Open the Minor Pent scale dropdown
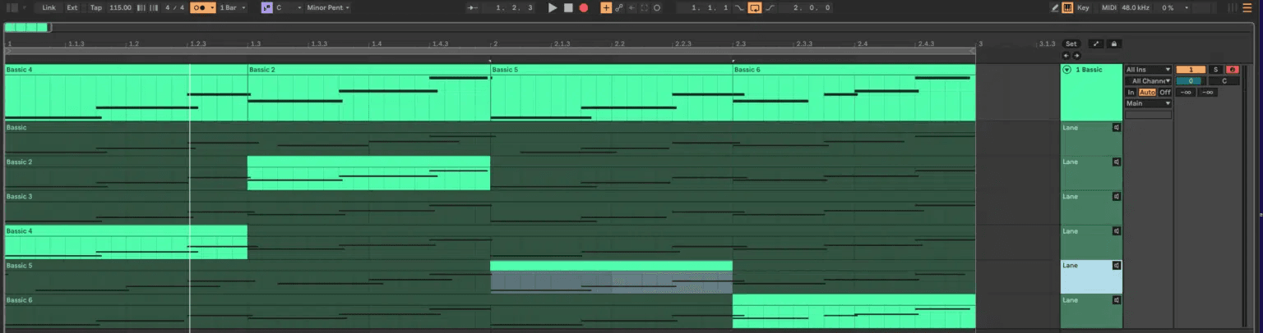Viewport: 1263px width, 333px height. click(328, 7)
